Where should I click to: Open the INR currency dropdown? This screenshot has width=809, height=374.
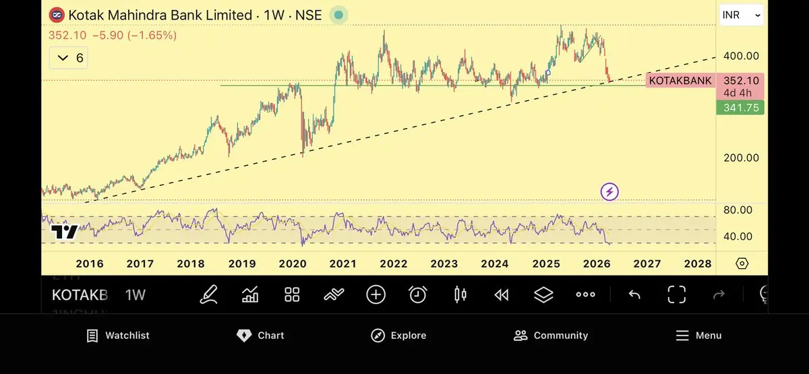point(742,15)
